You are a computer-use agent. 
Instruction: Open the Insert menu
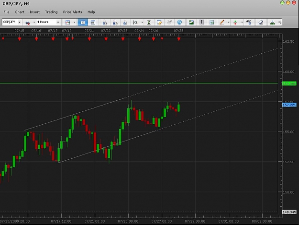click(x=34, y=12)
